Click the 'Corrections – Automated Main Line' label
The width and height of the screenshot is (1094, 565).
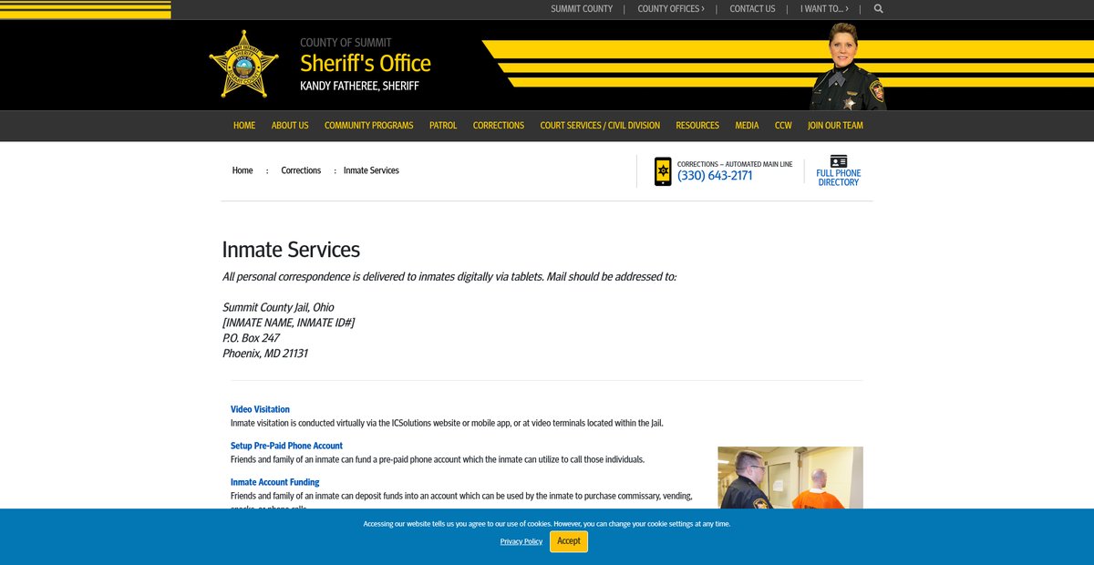[735, 164]
